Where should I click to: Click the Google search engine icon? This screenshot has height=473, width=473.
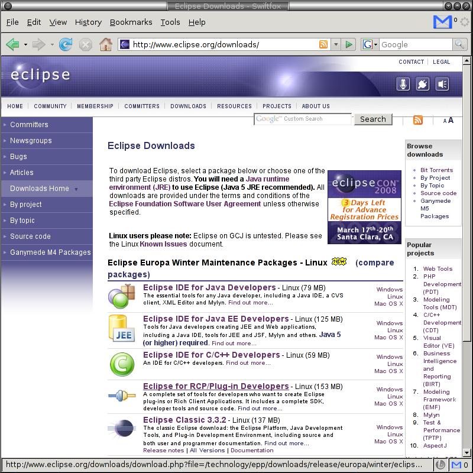coord(367,45)
